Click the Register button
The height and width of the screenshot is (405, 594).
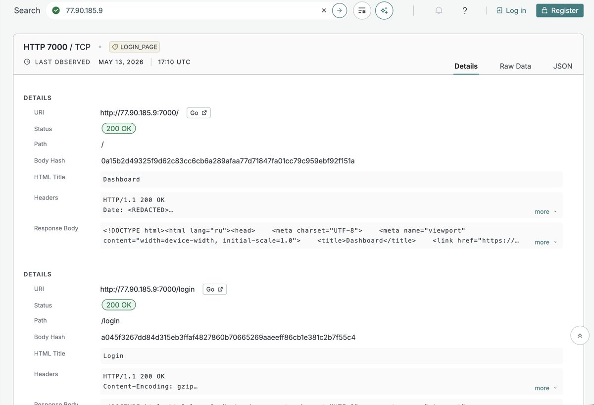pyautogui.click(x=560, y=10)
